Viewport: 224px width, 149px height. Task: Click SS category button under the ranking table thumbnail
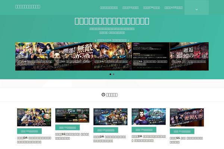point(68,127)
